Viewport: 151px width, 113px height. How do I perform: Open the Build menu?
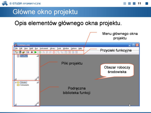31,49
